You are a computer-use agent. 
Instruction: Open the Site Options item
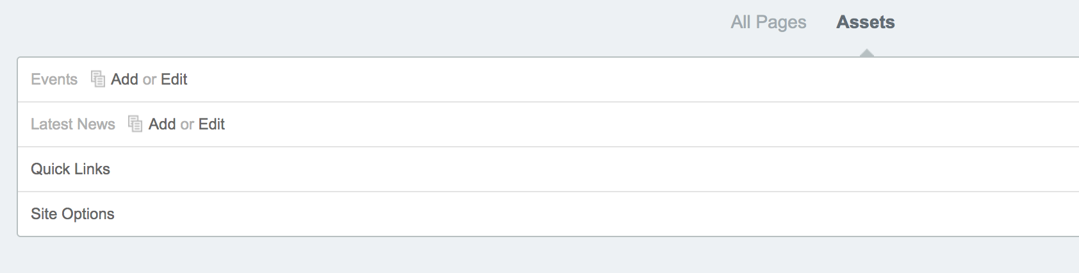click(x=72, y=213)
